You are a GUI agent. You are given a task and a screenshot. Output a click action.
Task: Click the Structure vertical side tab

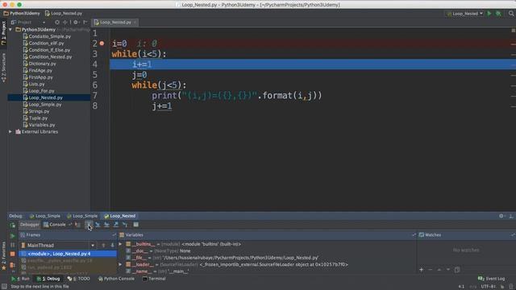click(x=3, y=68)
